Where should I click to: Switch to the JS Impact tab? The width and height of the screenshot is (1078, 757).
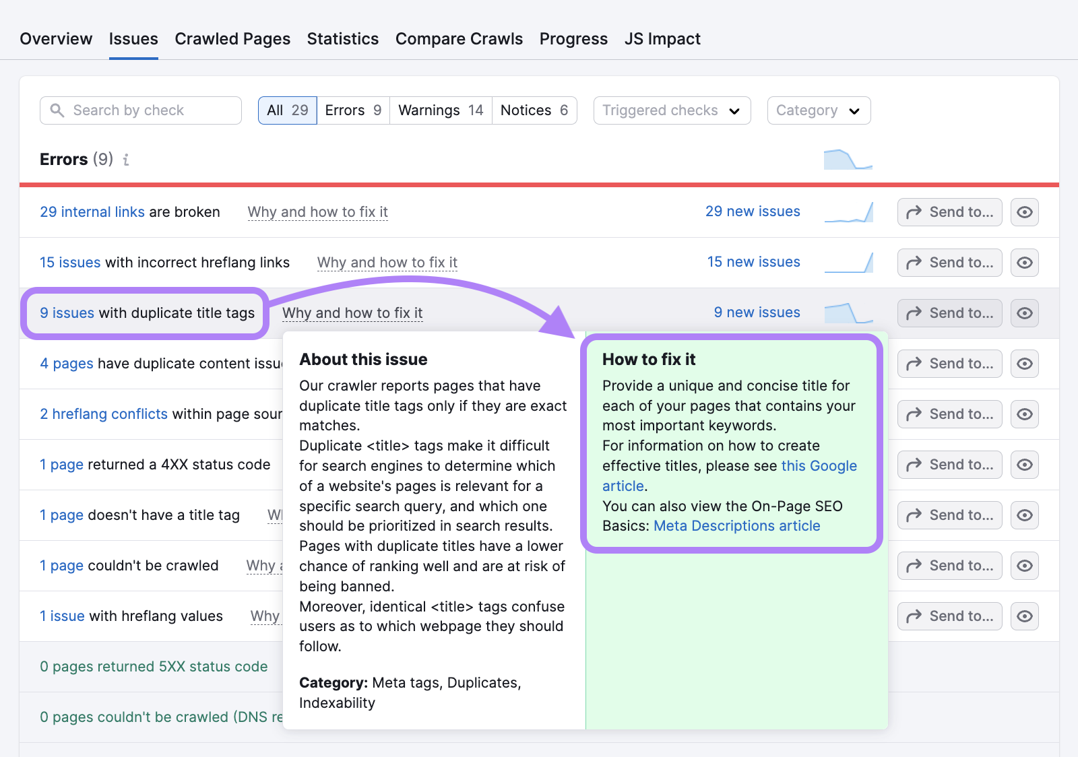[662, 39]
